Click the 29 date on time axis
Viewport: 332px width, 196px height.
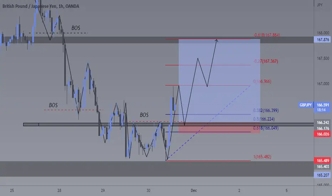tap(103, 191)
